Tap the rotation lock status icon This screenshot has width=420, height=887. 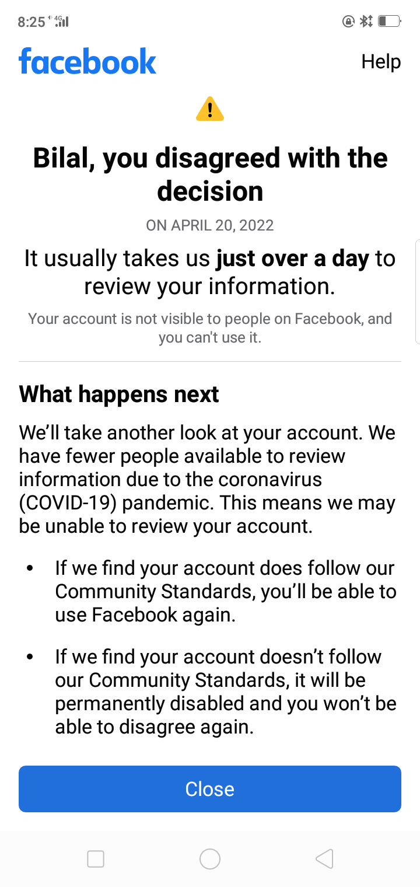pyautogui.click(x=347, y=21)
